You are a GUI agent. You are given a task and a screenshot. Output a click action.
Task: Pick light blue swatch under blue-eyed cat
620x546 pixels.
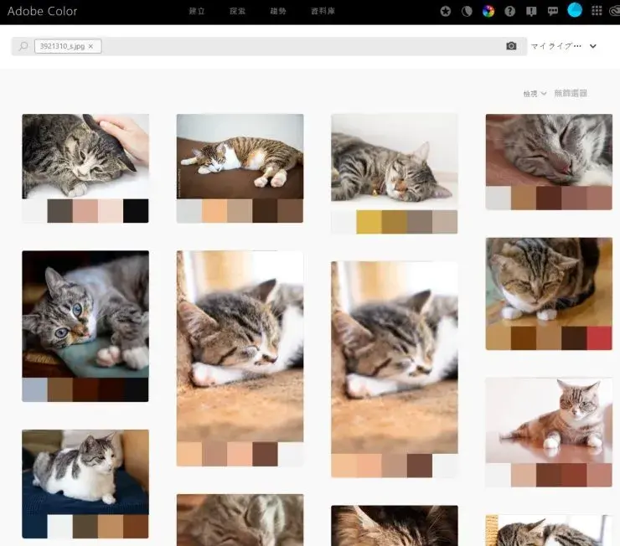coord(35,389)
